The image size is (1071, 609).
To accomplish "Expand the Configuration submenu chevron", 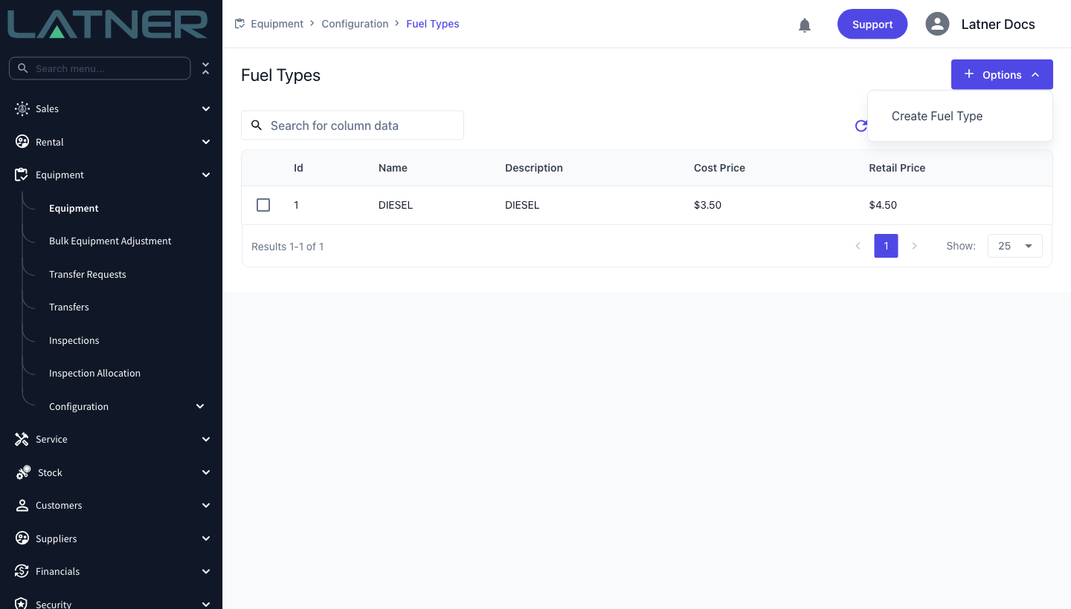I will click(200, 406).
